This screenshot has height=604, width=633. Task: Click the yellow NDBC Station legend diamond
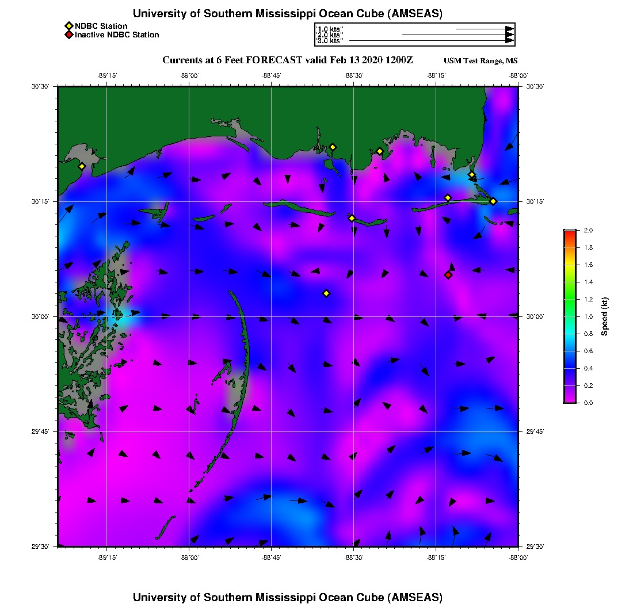[x=68, y=26]
